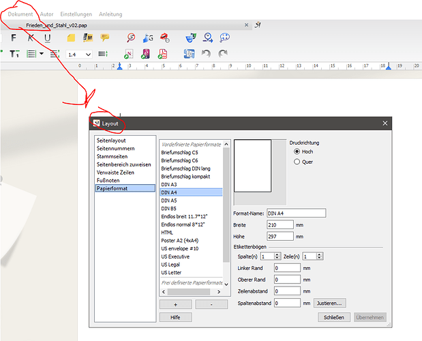The height and width of the screenshot is (341, 422).
Task: Click the blue page layout icon
Action: 190,54
